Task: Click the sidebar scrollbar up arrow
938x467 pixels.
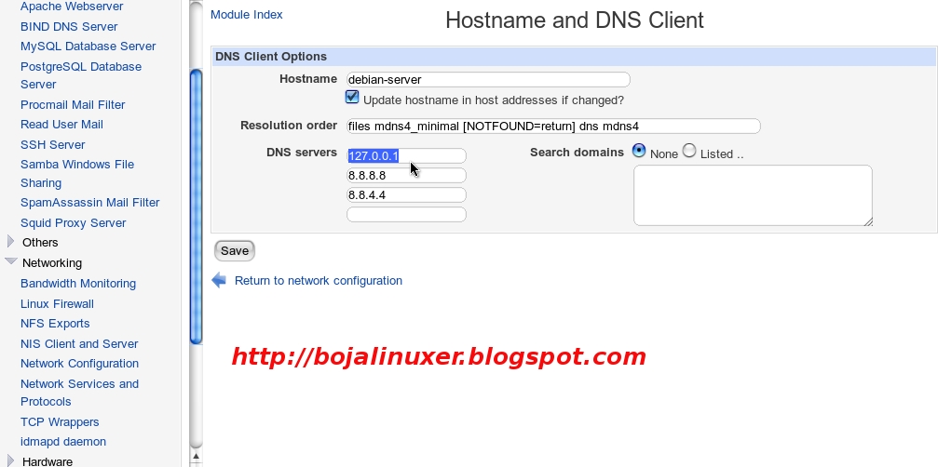Action: point(196,457)
